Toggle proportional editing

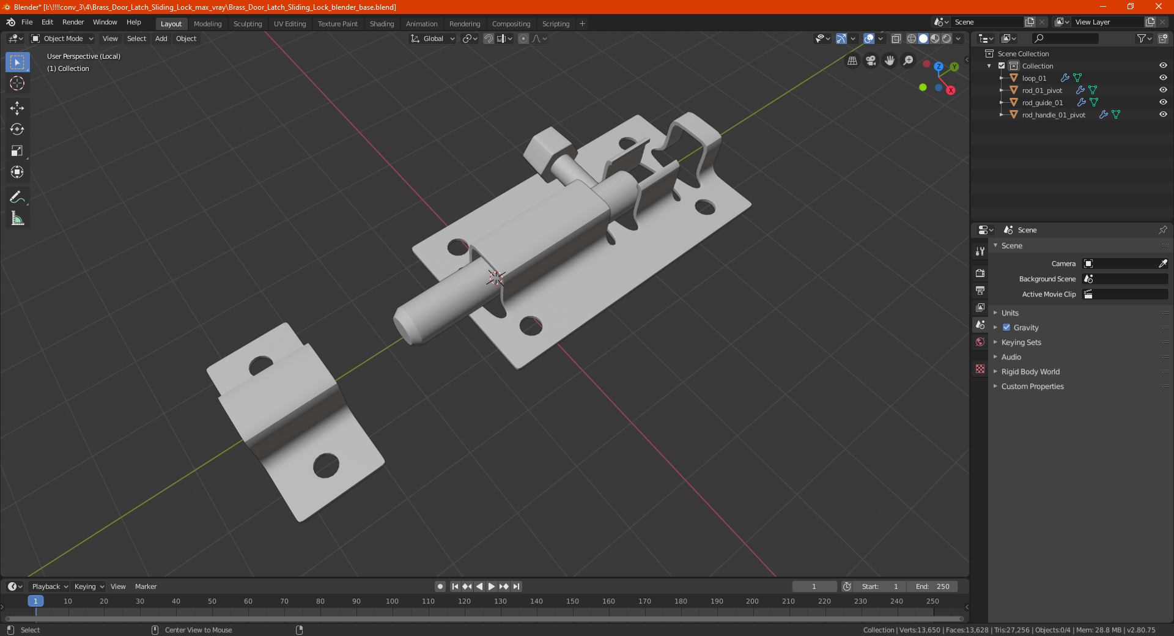coord(523,39)
